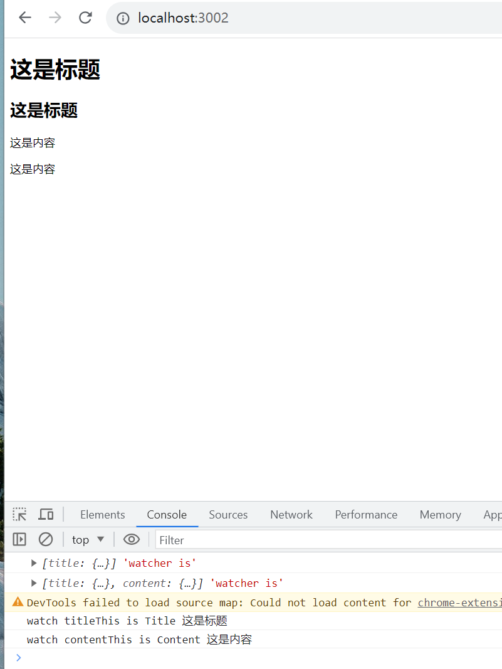Expand the [title, content] log entry
The image size is (502, 669).
[34, 583]
